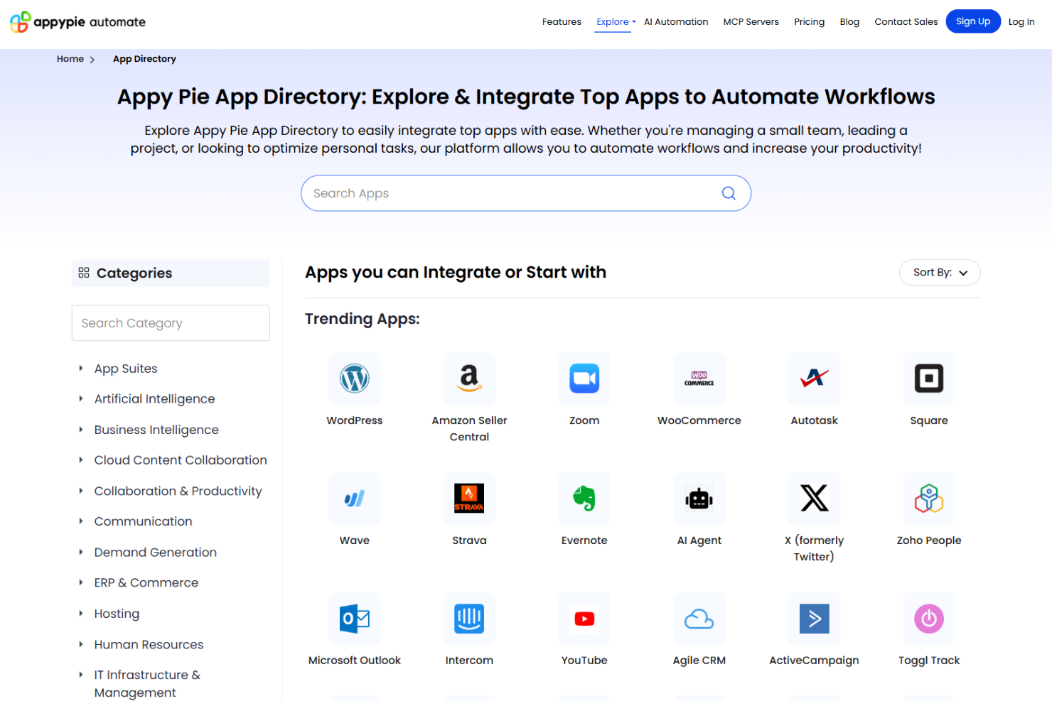Screen dimensions: 1052x701
Task: Go to Home breadcrumb link
Action: [70, 59]
